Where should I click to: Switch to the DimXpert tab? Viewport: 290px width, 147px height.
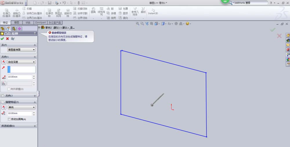point(41,23)
